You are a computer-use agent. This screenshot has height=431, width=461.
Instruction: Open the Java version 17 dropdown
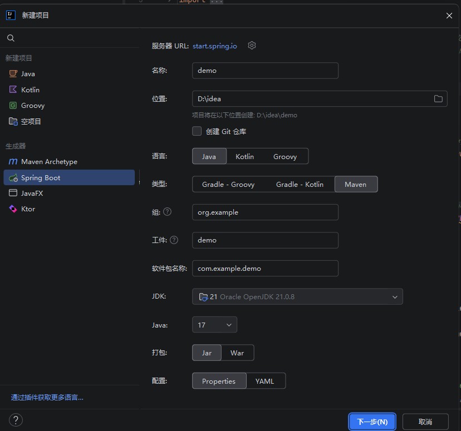[214, 325]
